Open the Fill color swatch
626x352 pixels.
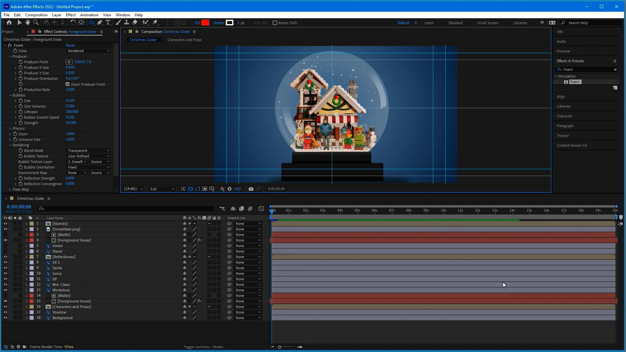[x=205, y=22]
